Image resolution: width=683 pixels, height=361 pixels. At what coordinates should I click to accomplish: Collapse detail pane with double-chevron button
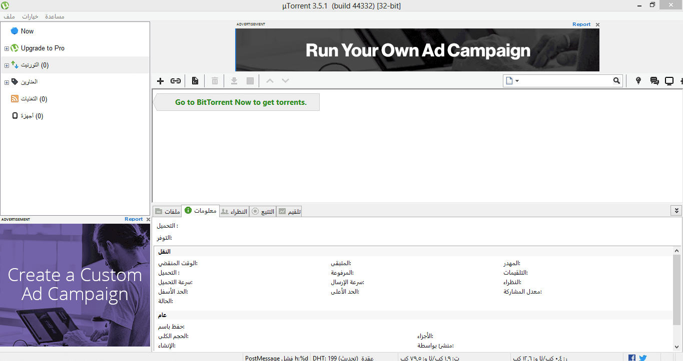point(676,211)
